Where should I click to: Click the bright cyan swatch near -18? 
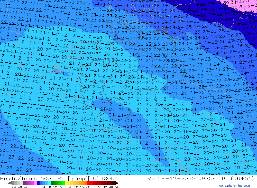point(49,183)
